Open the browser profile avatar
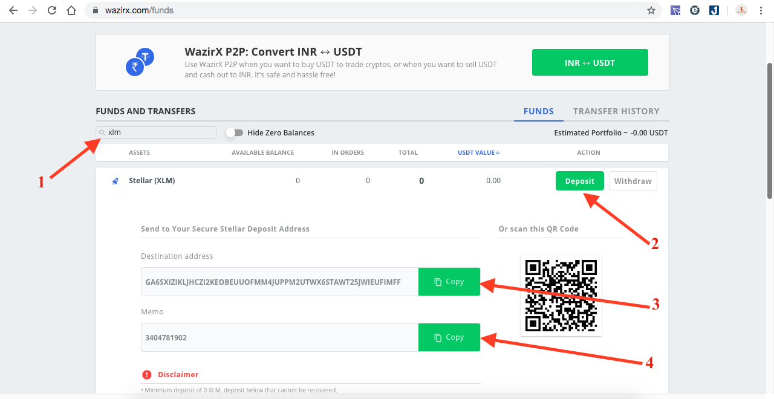The image size is (774, 399). [741, 10]
